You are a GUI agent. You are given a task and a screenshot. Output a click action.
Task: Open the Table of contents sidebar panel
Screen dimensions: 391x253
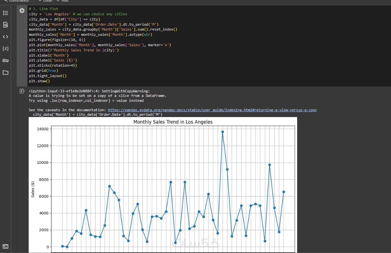(x=6, y=13)
